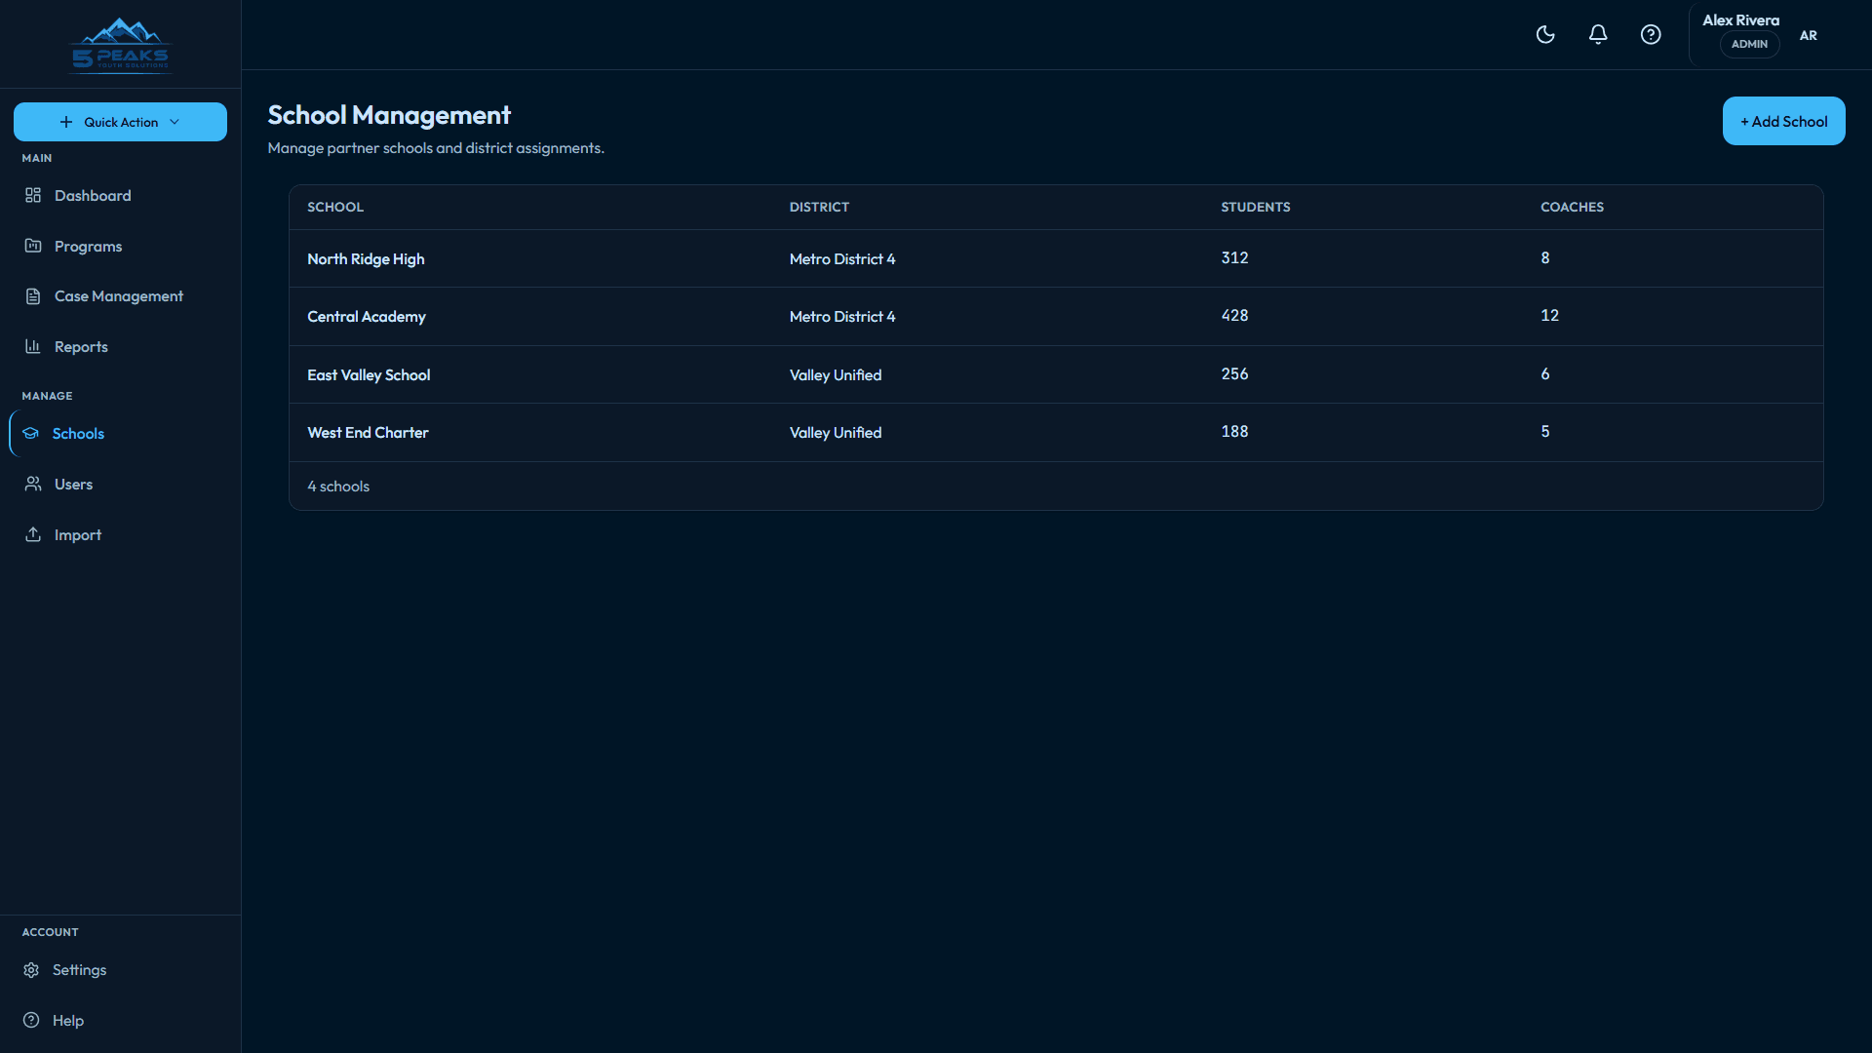Click the Users people icon in sidebar
Viewport: 1872px width, 1053px height.
point(33,484)
